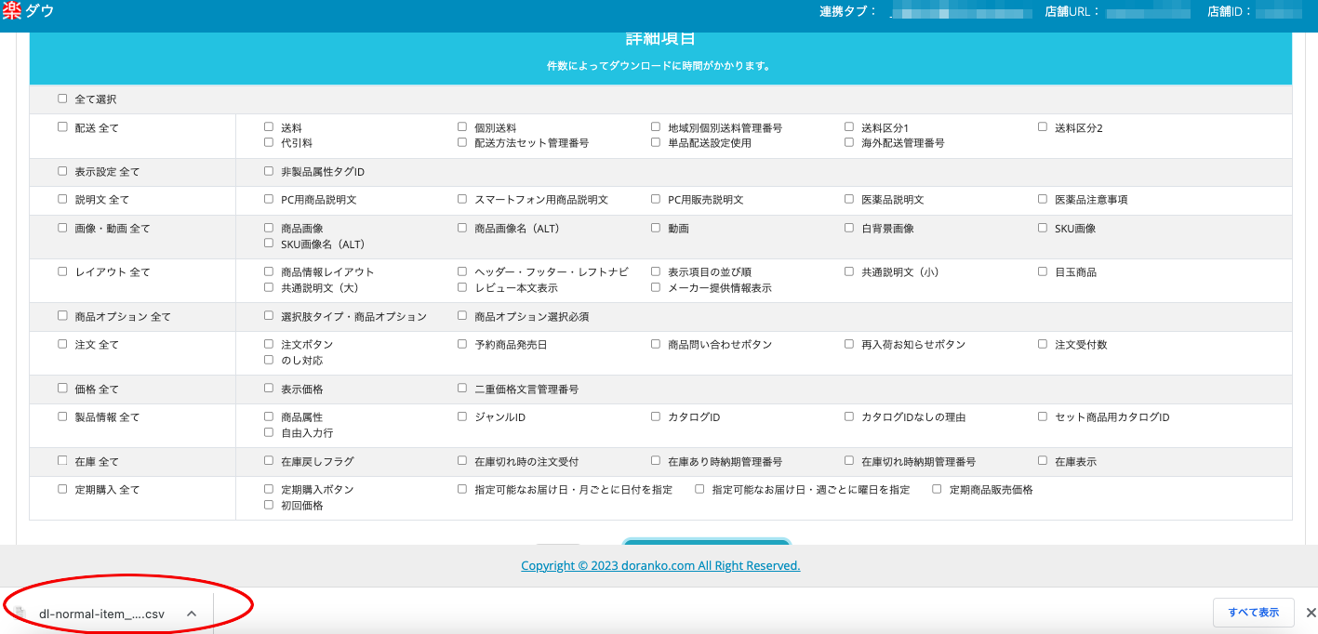Enable the ジャンルID checkbox
The image size is (1318, 634).
tap(460, 416)
